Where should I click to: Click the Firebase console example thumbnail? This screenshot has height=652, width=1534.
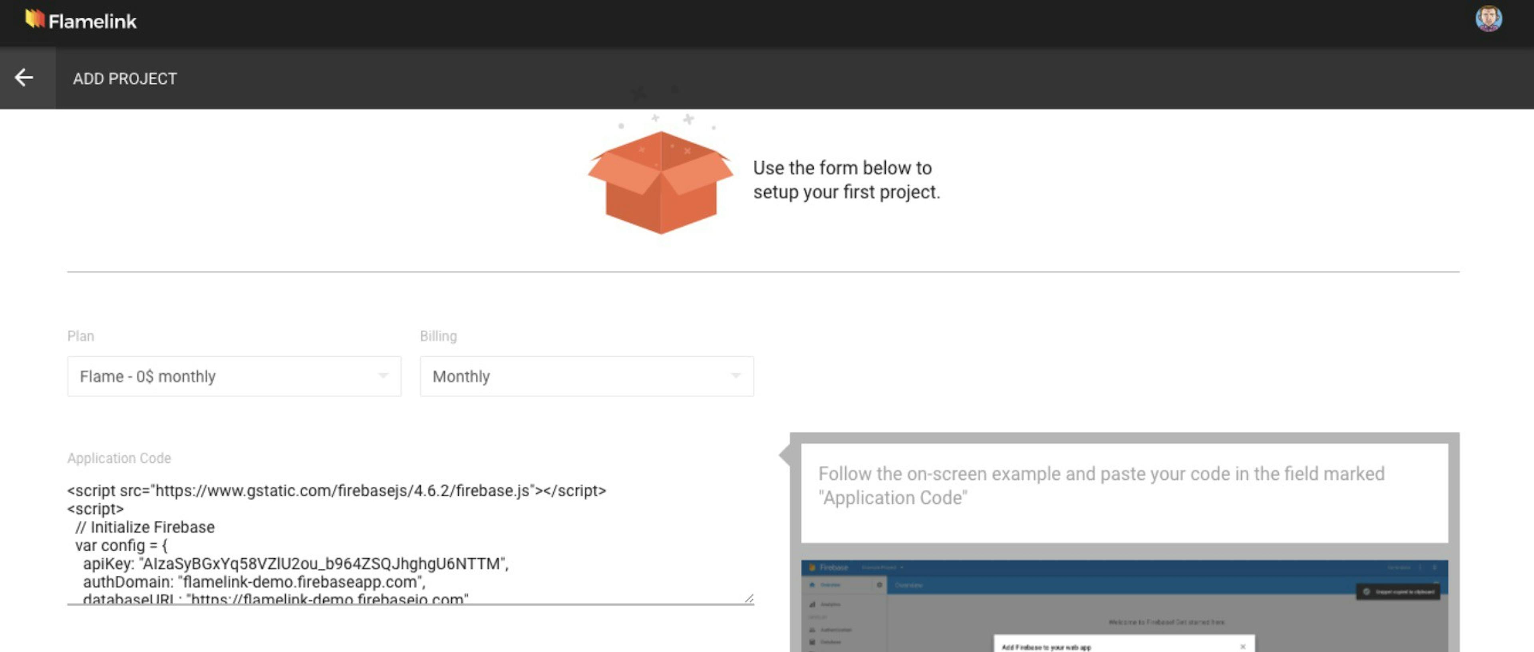[1124, 606]
